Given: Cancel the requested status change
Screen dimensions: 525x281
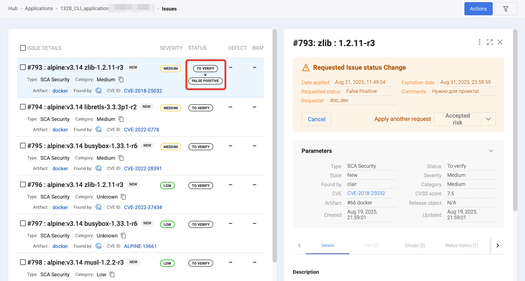Looking at the screenshot, I should (316, 119).
